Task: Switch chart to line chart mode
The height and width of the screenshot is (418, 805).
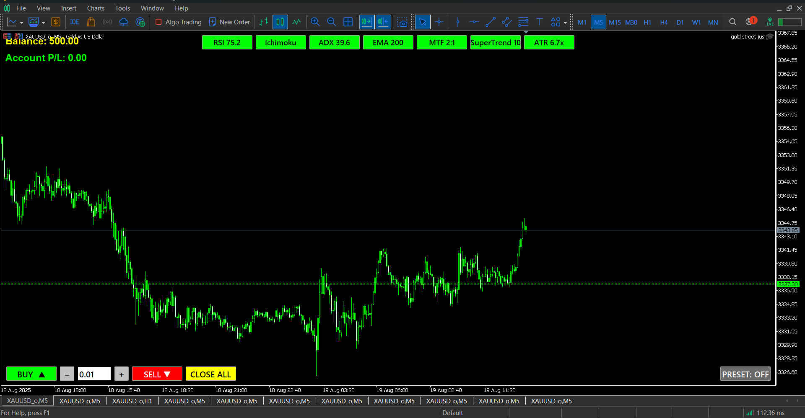Action: (297, 22)
